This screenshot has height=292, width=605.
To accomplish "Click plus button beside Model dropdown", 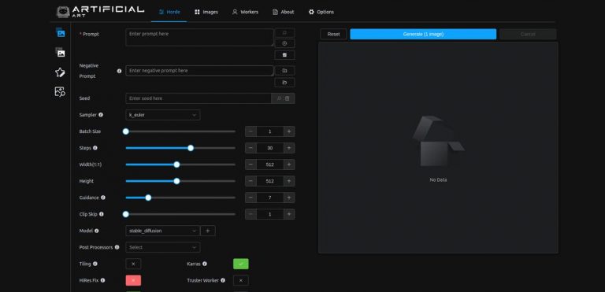I will (x=208, y=231).
